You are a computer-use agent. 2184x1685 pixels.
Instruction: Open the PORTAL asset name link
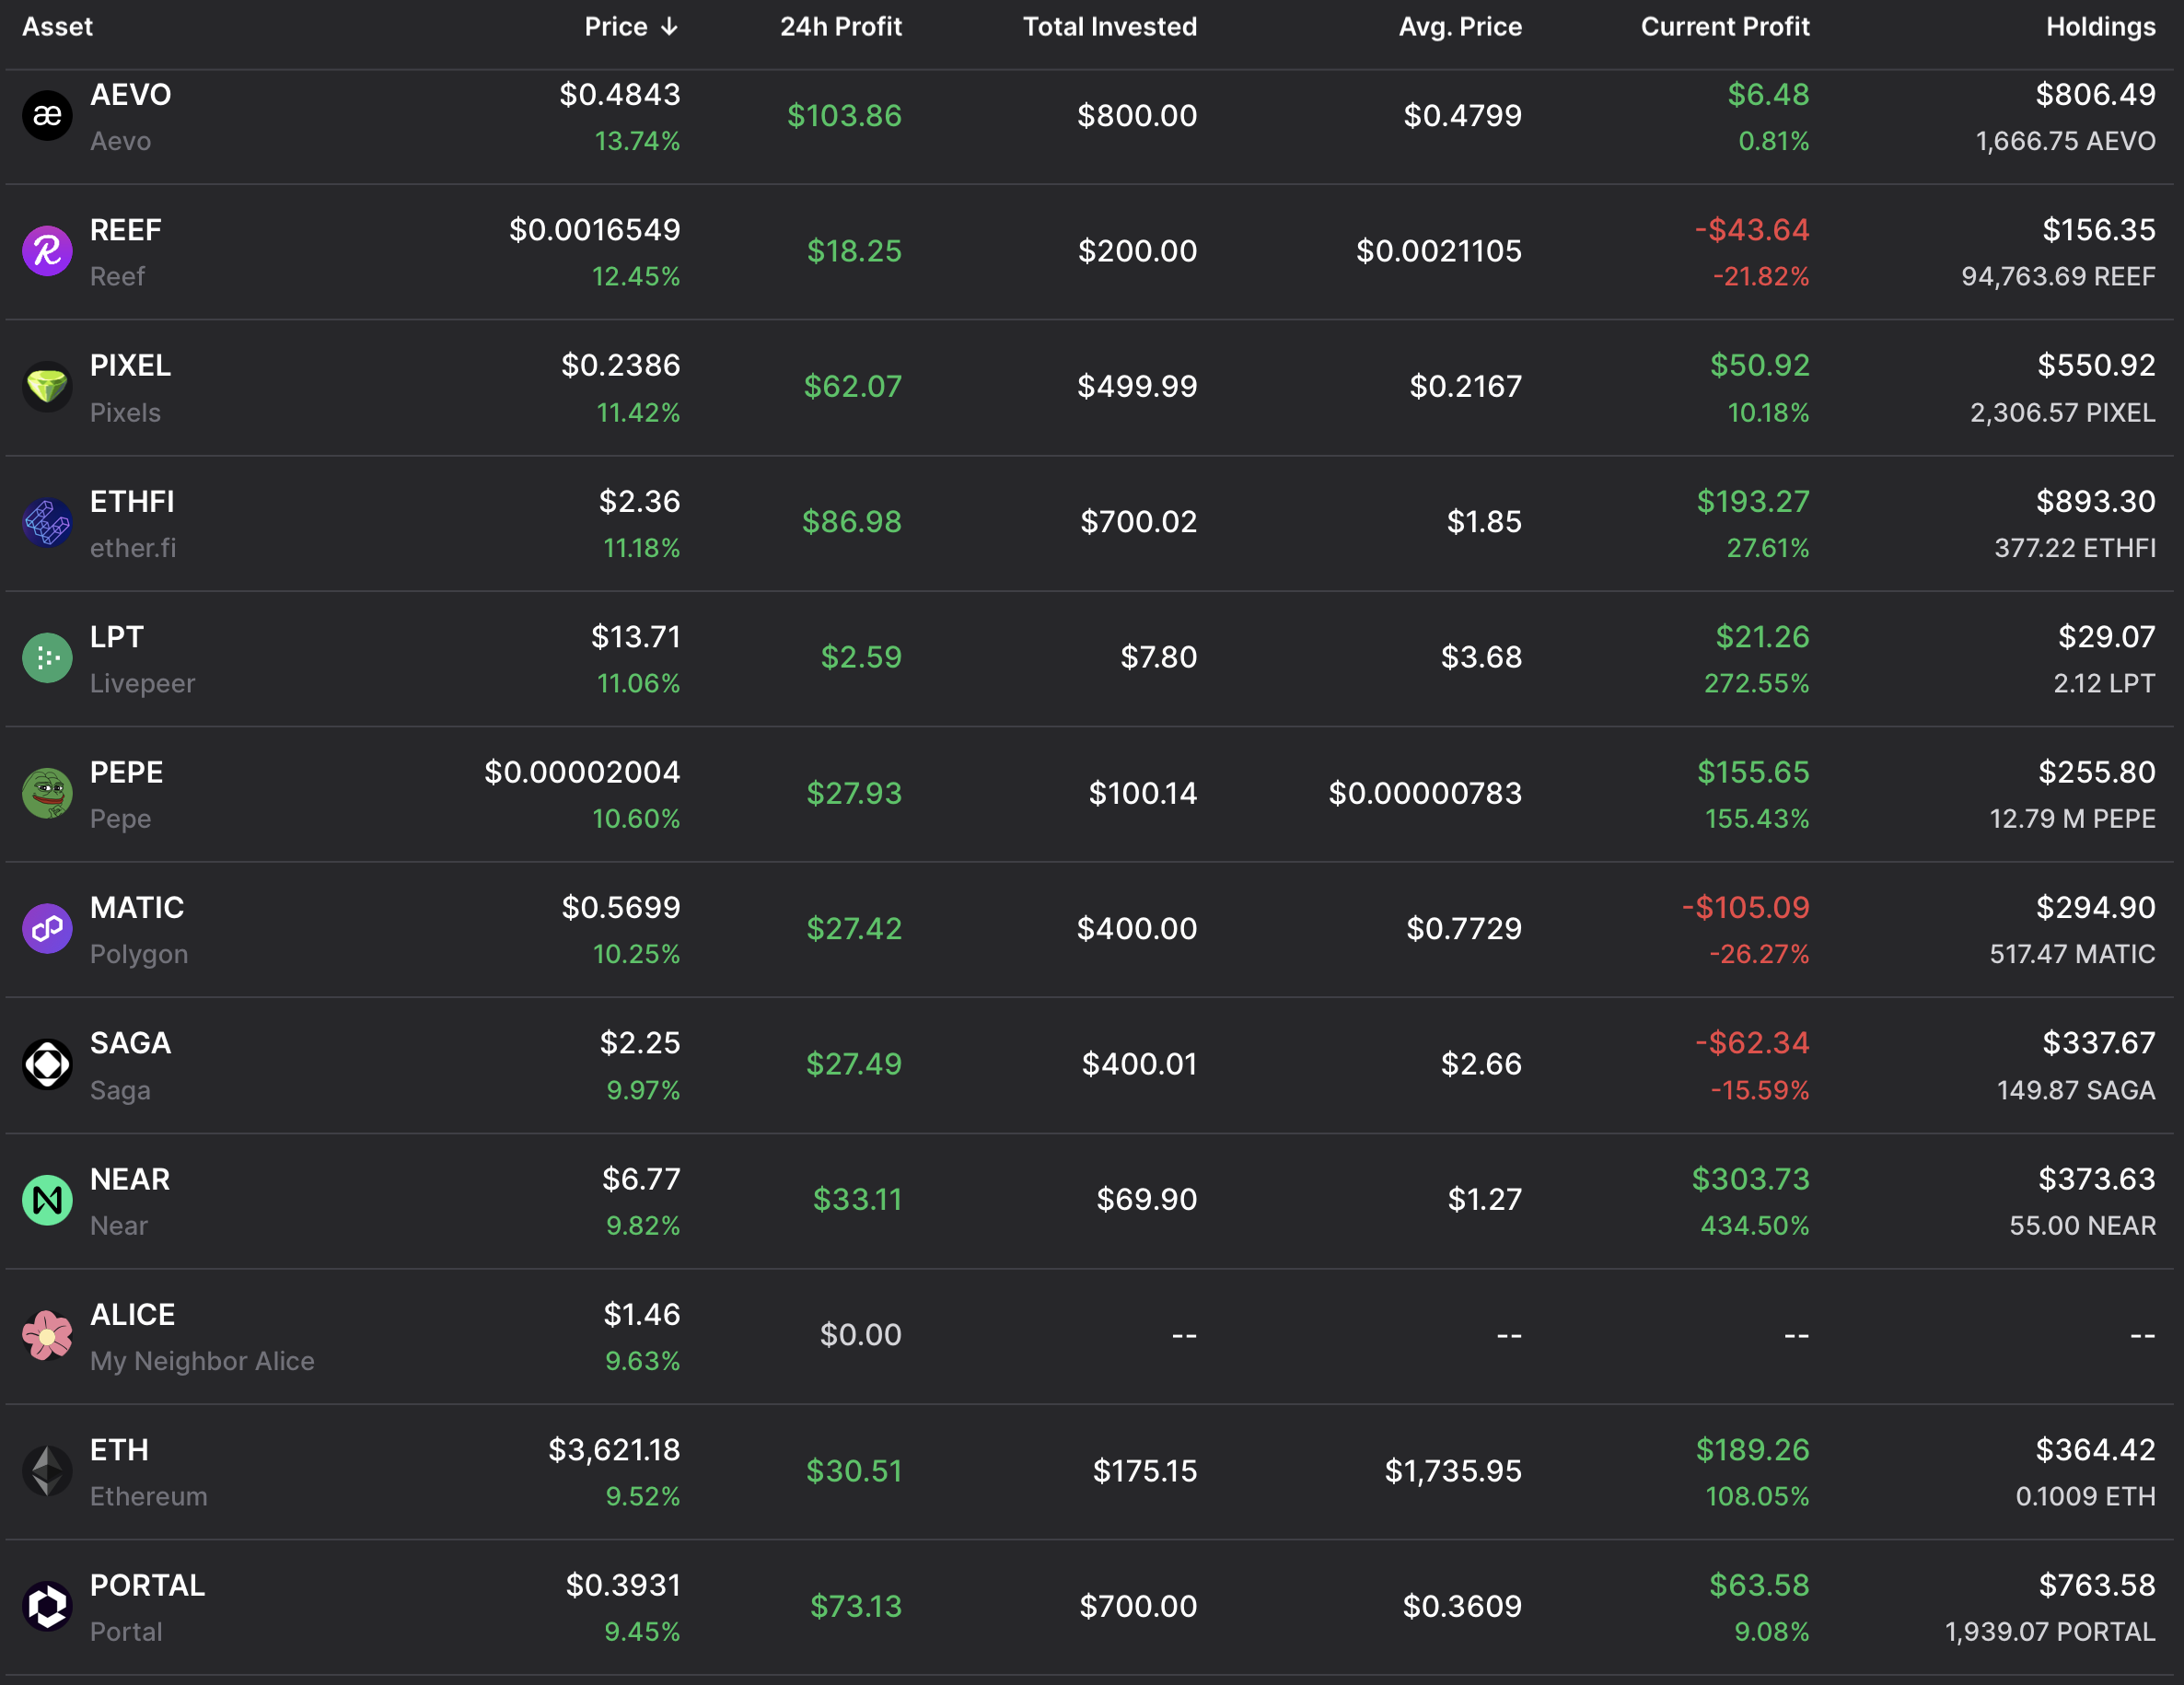coord(147,1585)
